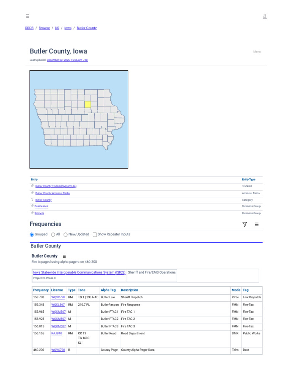Click the Law Dispatch tag cell
Image resolution: width=292 pixels, height=389 pixels.
[x=252, y=297]
